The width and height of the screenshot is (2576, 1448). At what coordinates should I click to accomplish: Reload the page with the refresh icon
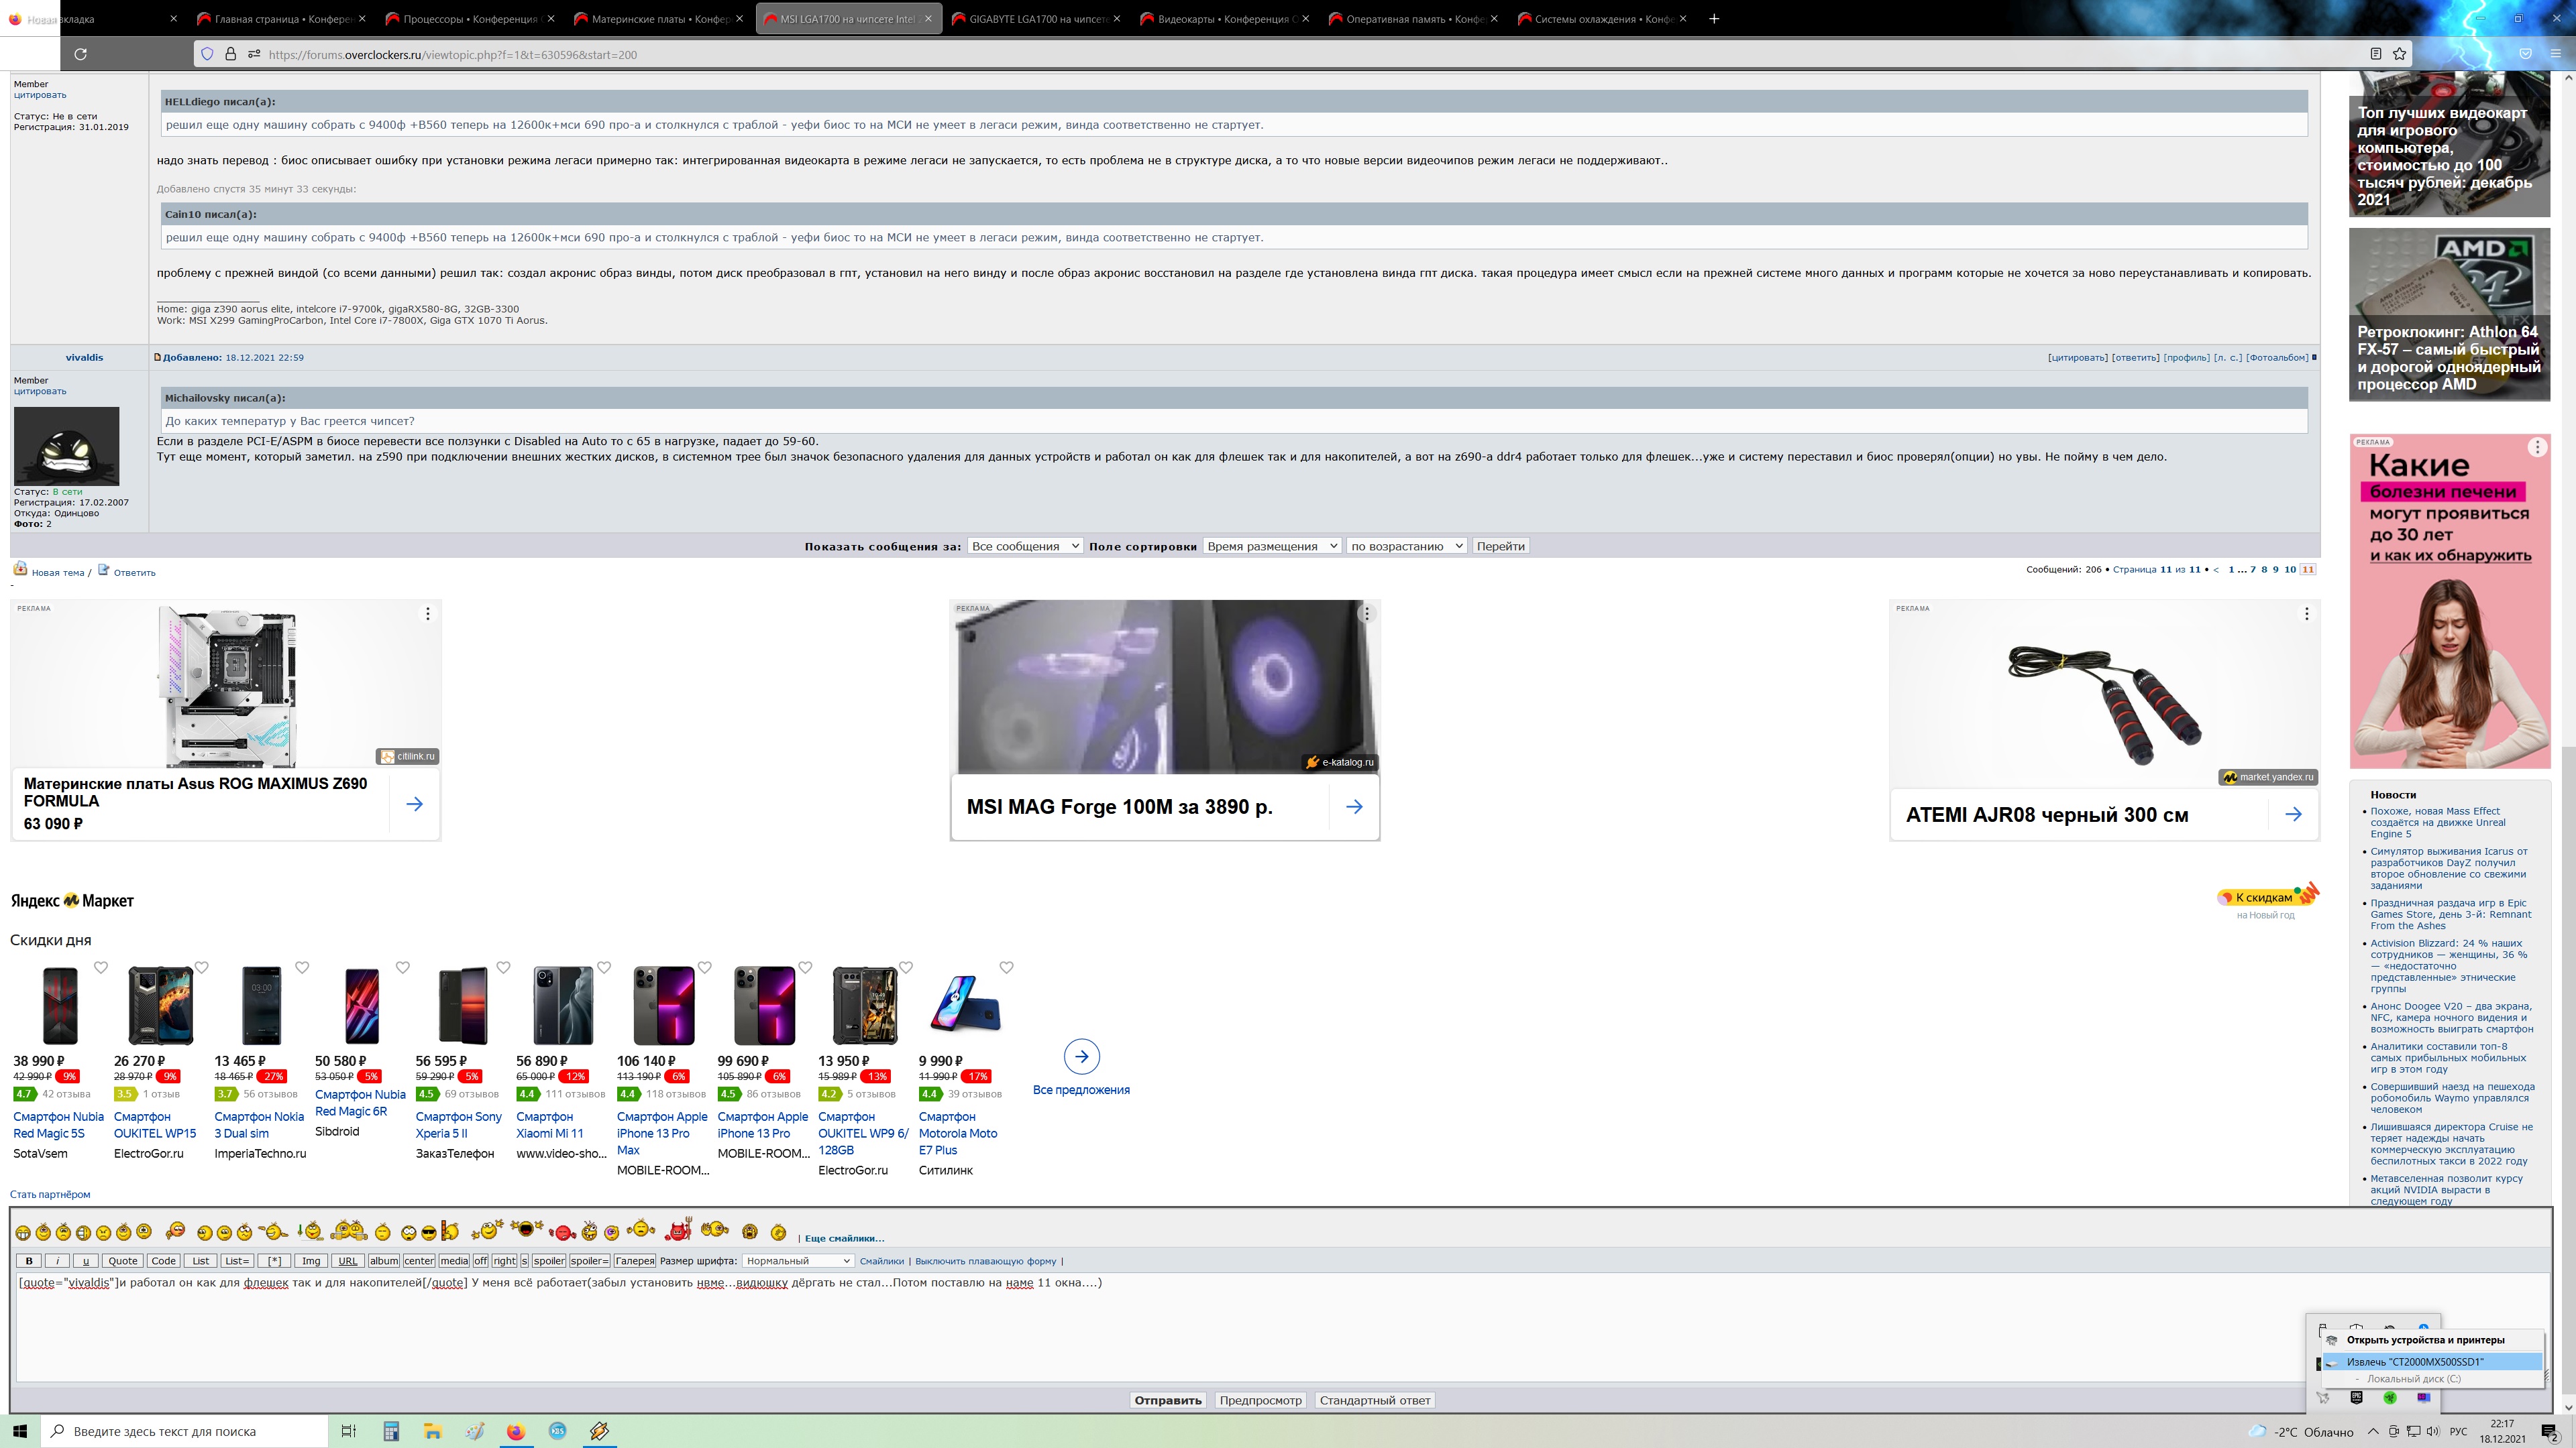[81, 54]
